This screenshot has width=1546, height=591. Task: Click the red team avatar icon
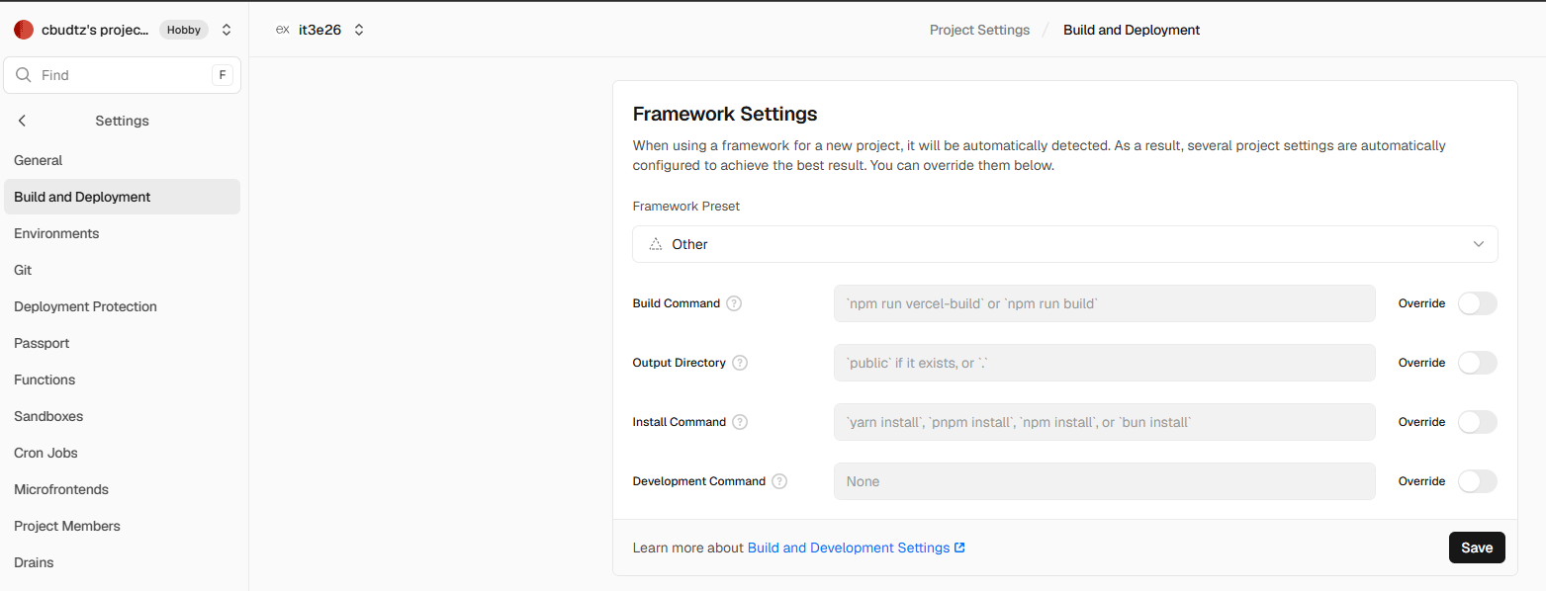[x=24, y=30]
